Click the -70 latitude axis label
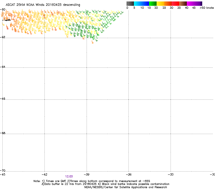215x189 pixels. click(3, 170)
